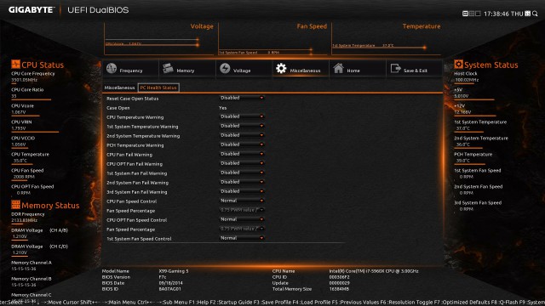Click the first layout mode icon in header

tap(465, 14)
